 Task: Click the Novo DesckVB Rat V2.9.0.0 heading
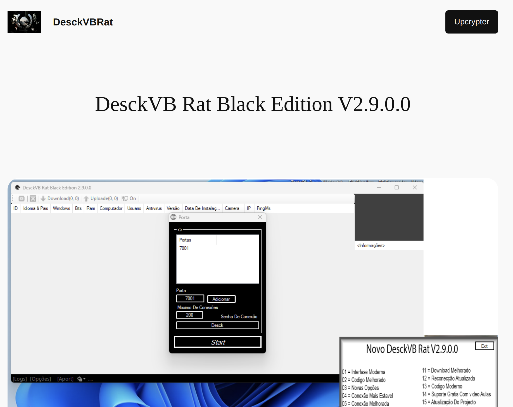(412, 349)
